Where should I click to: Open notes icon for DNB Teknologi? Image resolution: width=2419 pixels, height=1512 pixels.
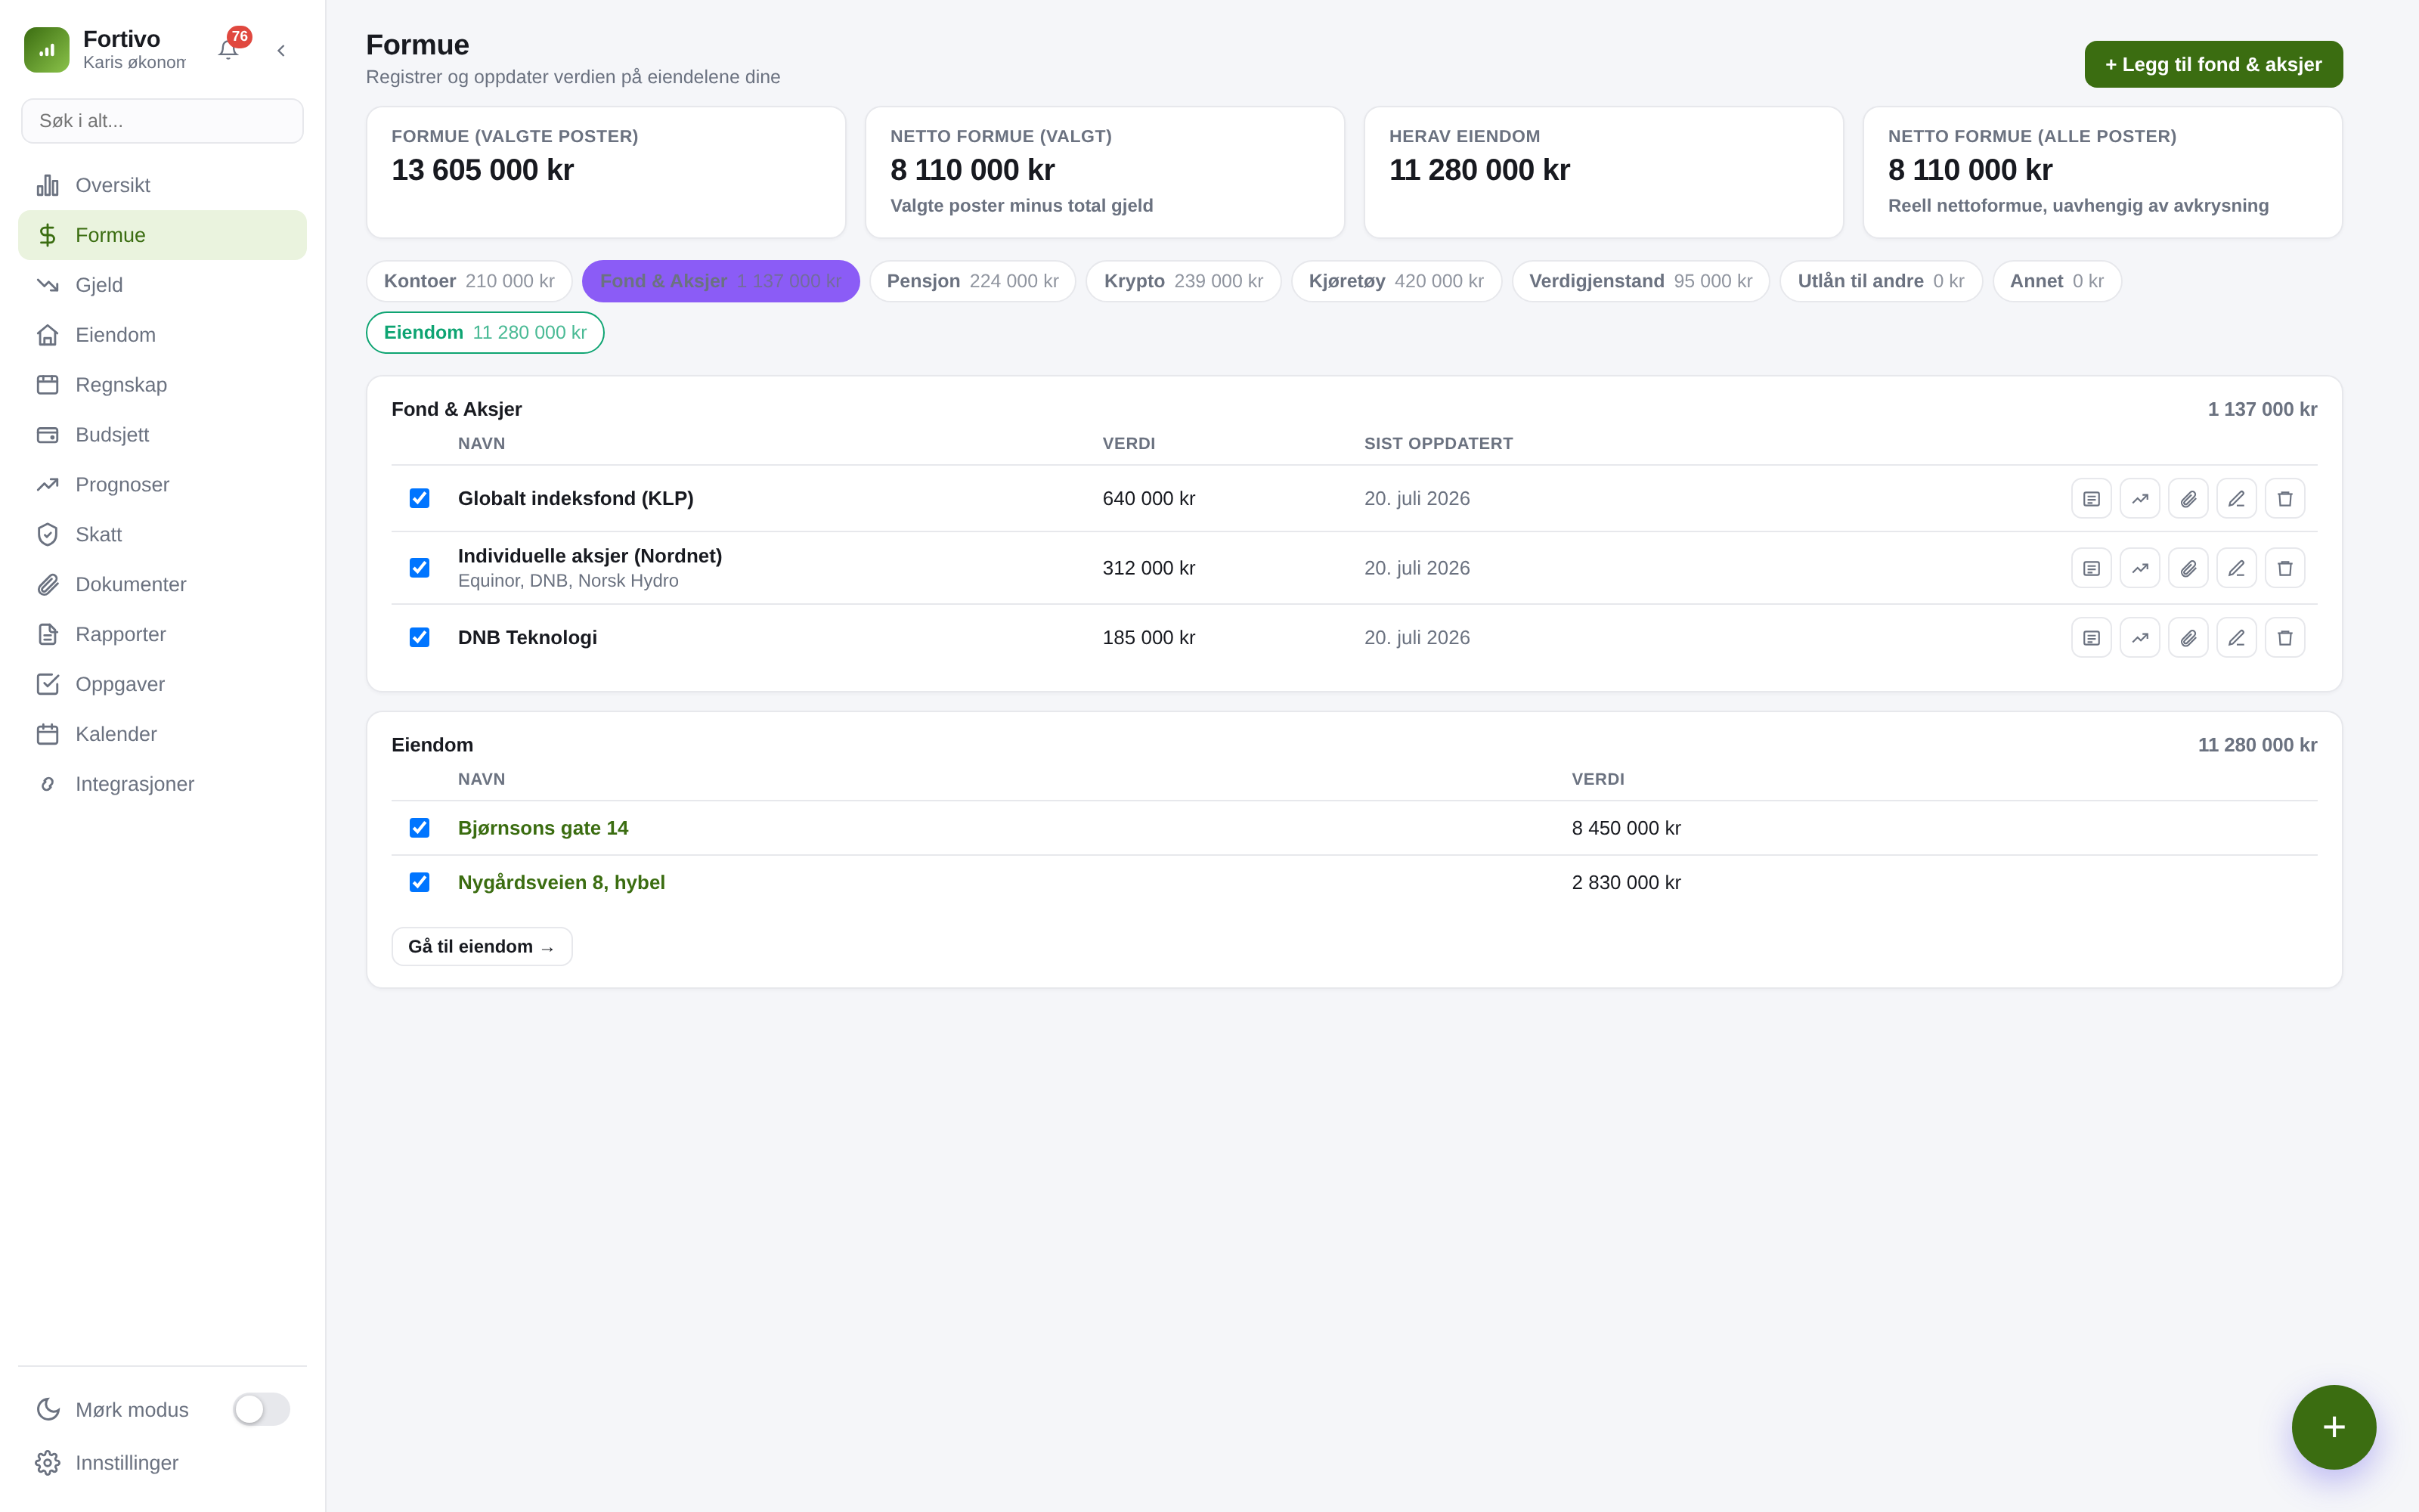[2091, 638]
